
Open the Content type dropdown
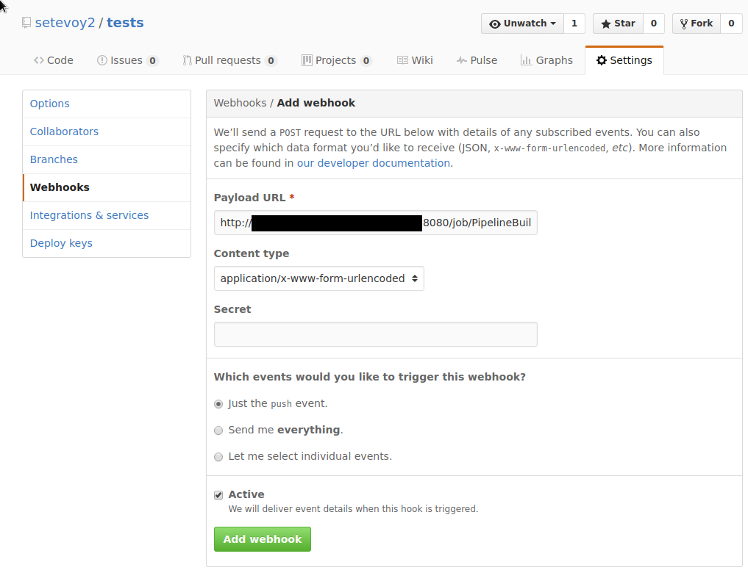click(318, 278)
